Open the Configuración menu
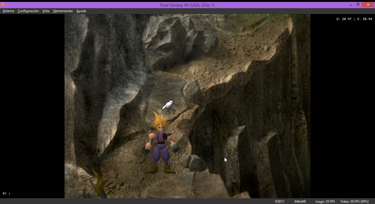The image size is (375, 204). pyautogui.click(x=28, y=11)
